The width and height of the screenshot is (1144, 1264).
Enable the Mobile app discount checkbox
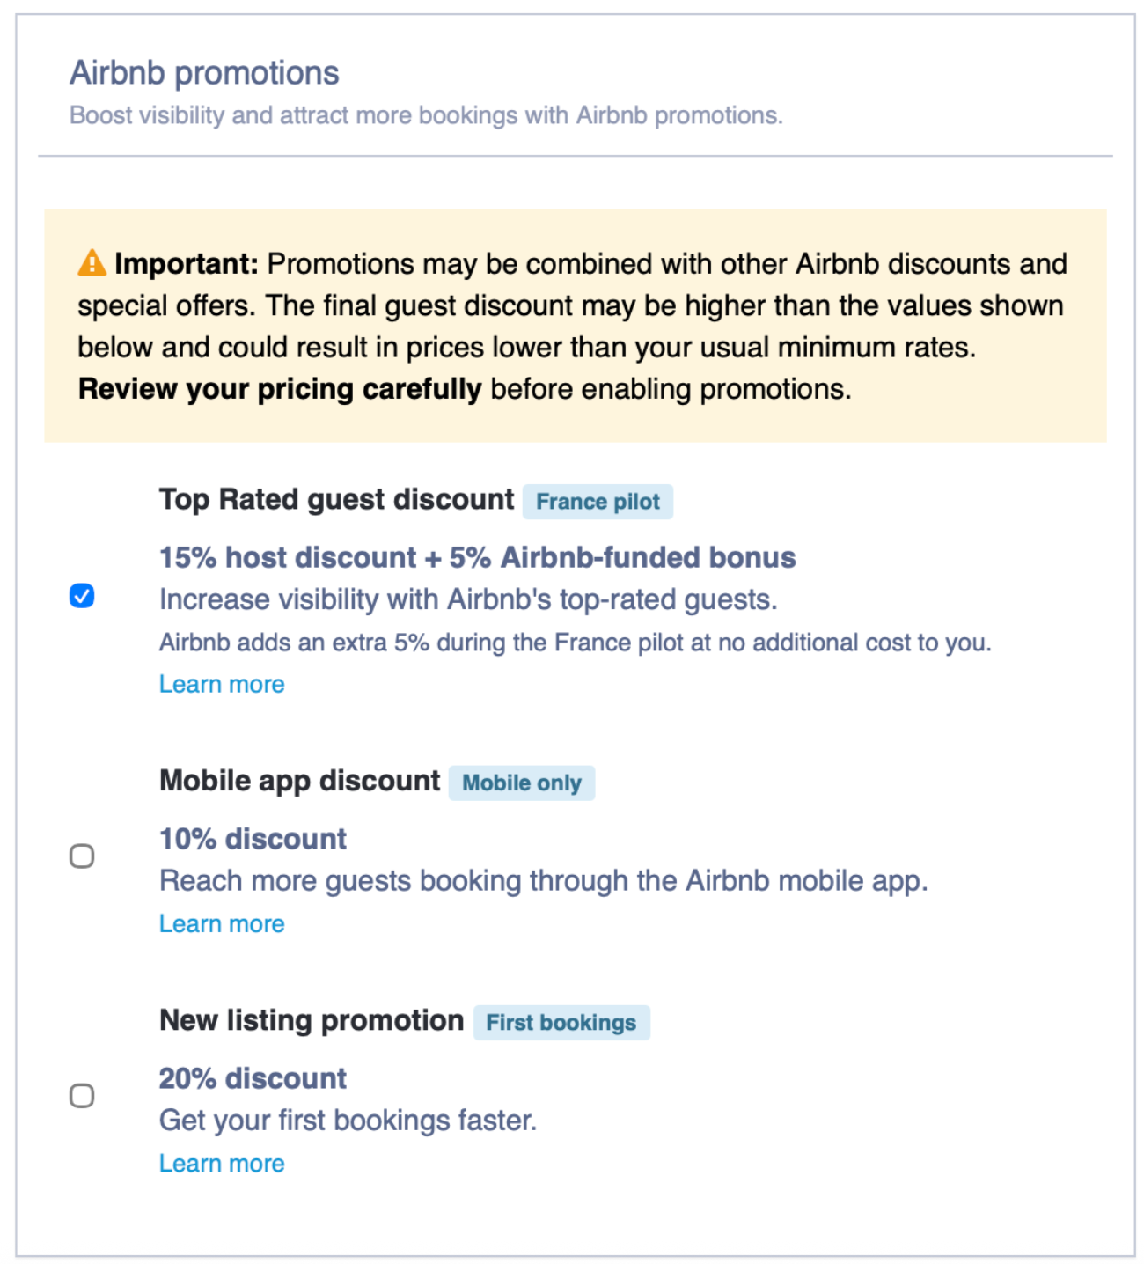[82, 856]
